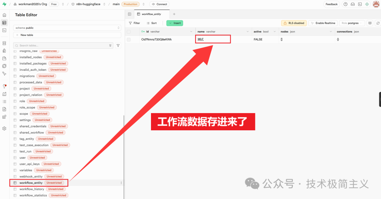Click the Connect button

tap(159, 4)
